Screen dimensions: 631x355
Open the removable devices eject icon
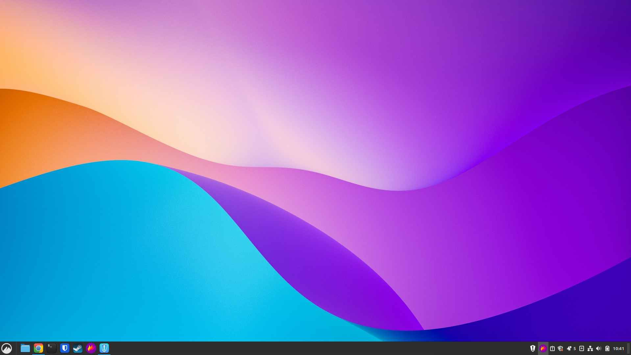click(x=582, y=348)
